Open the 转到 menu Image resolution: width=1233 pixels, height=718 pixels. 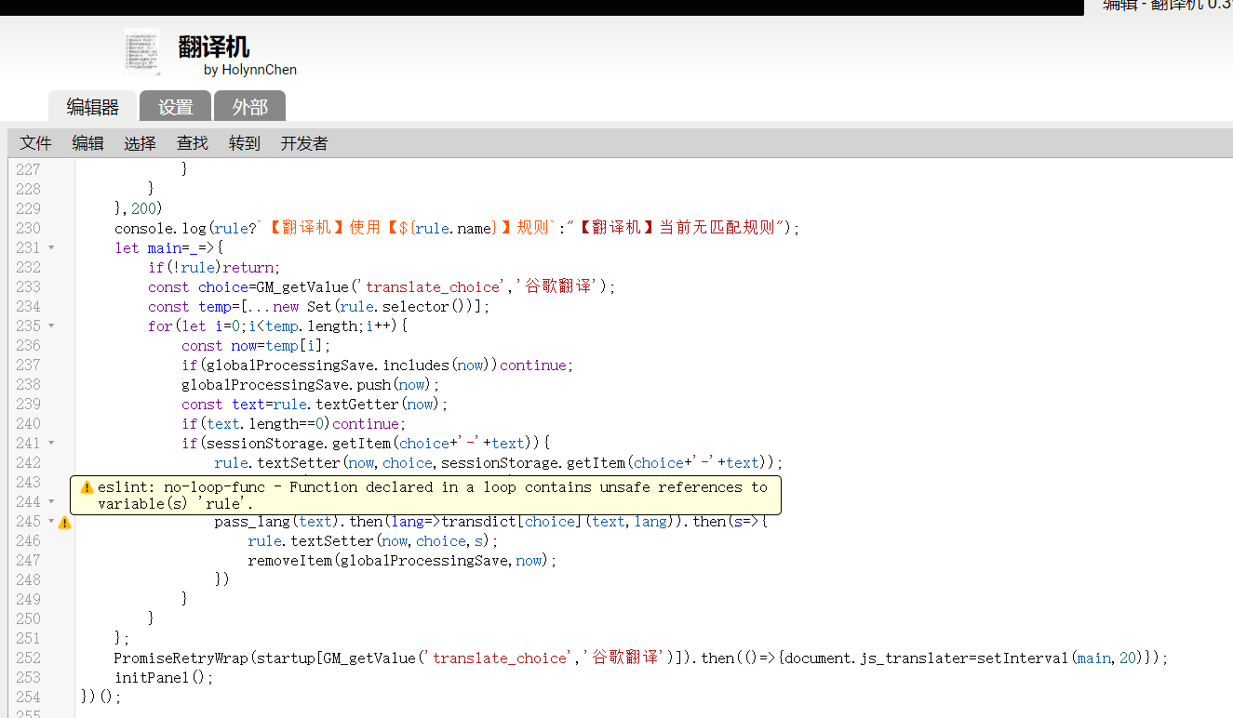(245, 143)
